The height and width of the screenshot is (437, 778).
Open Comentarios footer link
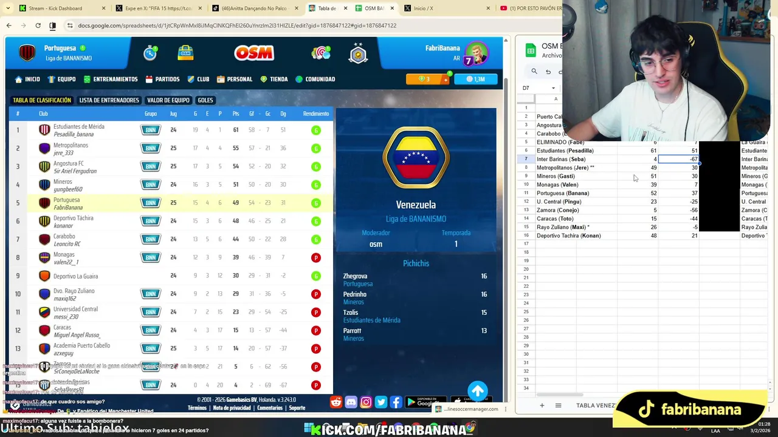click(x=270, y=408)
